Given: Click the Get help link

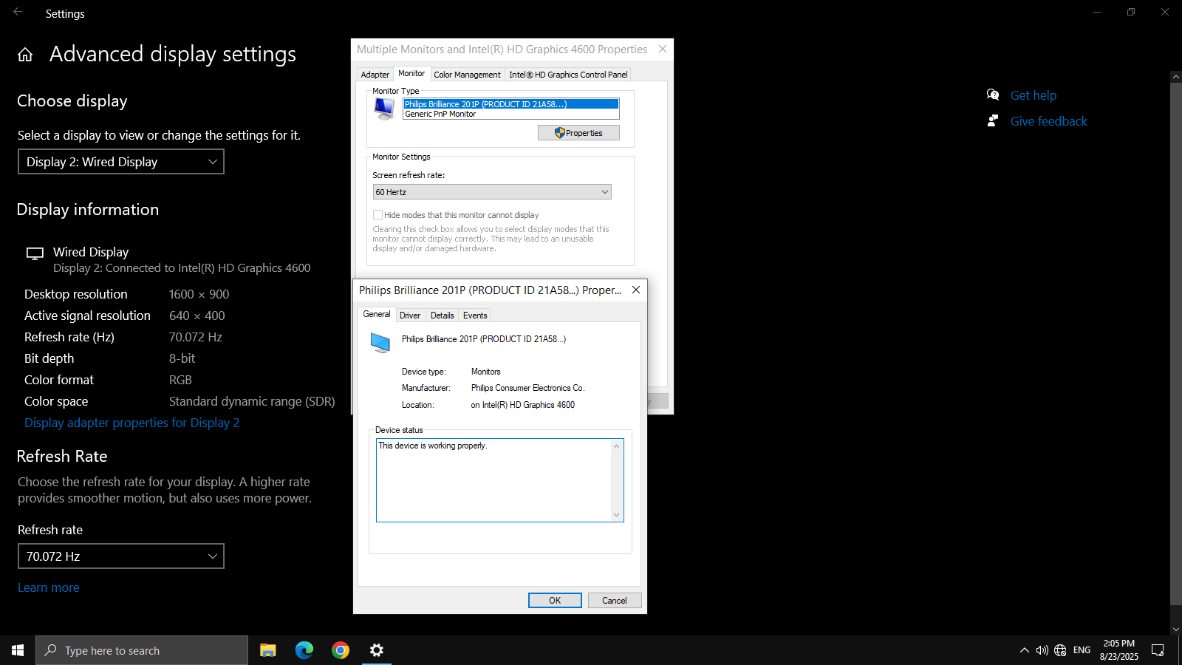Looking at the screenshot, I should pos(1034,95).
